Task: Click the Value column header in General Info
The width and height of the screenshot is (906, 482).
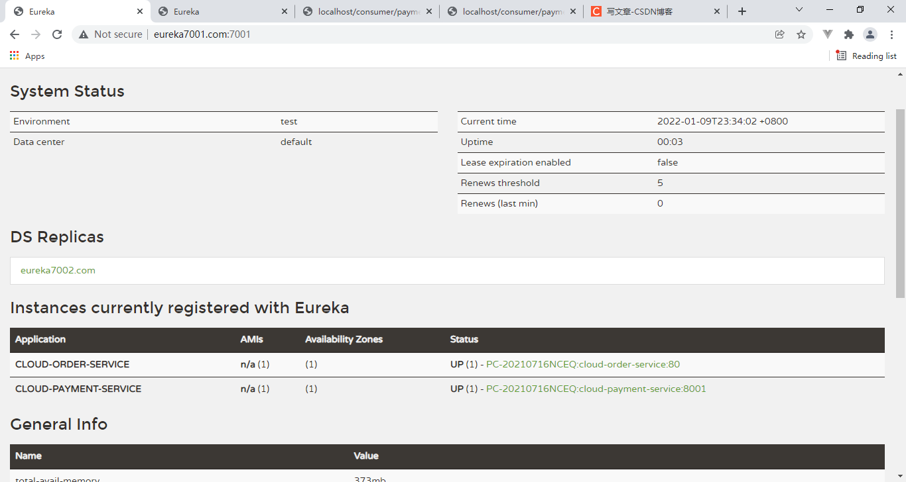Action: [366, 456]
